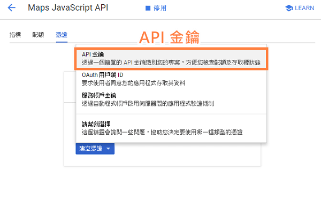Choose 服務帳戶金鑰 option
Viewport: 321px width, 216px height.
tap(171, 99)
